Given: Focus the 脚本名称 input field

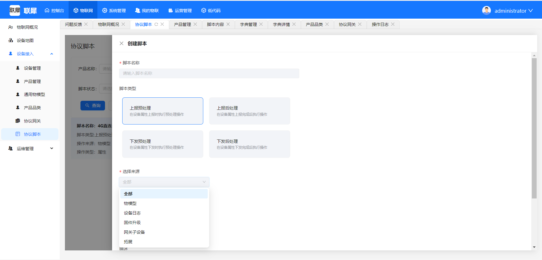Looking at the screenshot, I should click(x=209, y=73).
